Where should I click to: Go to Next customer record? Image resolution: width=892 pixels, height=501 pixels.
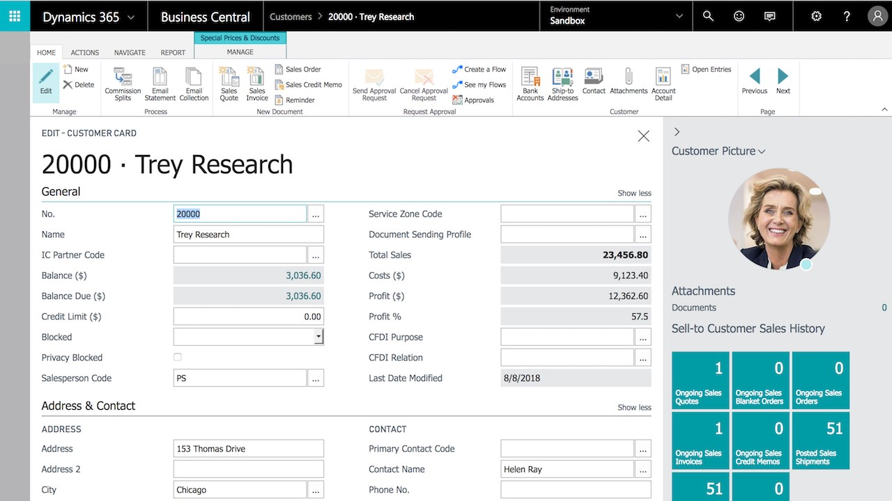783,81
